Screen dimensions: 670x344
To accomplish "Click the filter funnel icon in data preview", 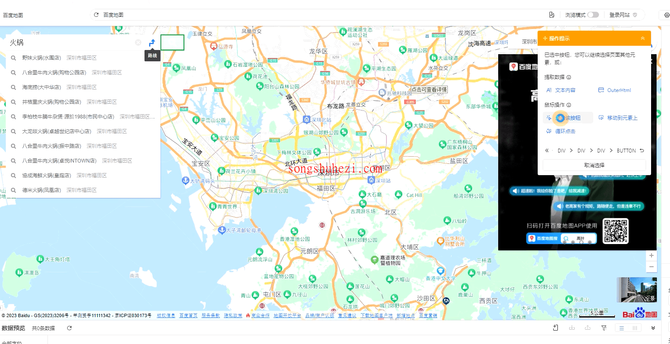I will coord(604,328).
